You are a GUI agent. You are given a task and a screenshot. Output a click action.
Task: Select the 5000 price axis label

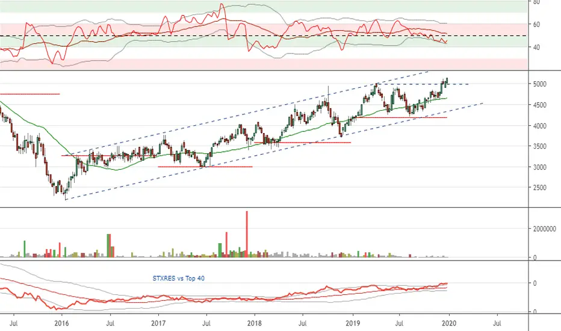click(539, 84)
